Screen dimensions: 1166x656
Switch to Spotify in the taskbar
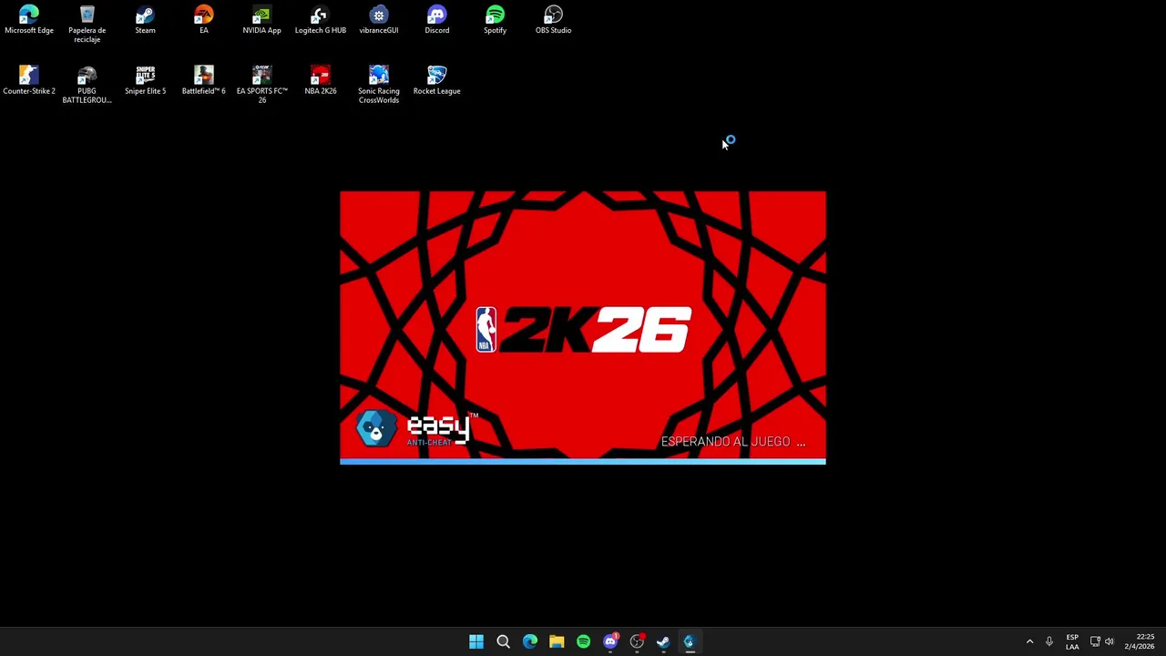[583, 641]
